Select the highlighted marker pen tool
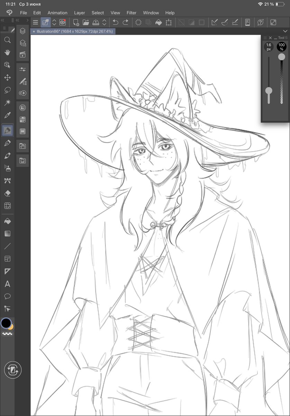This screenshot has height=416, width=290. pos(7,130)
